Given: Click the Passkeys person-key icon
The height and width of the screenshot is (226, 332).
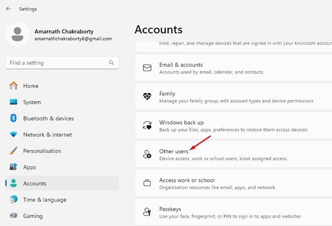Looking at the screenshot, I should coord(147,211).
